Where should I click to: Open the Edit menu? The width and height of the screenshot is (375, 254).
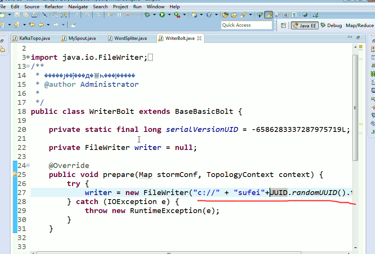[15, 7]
